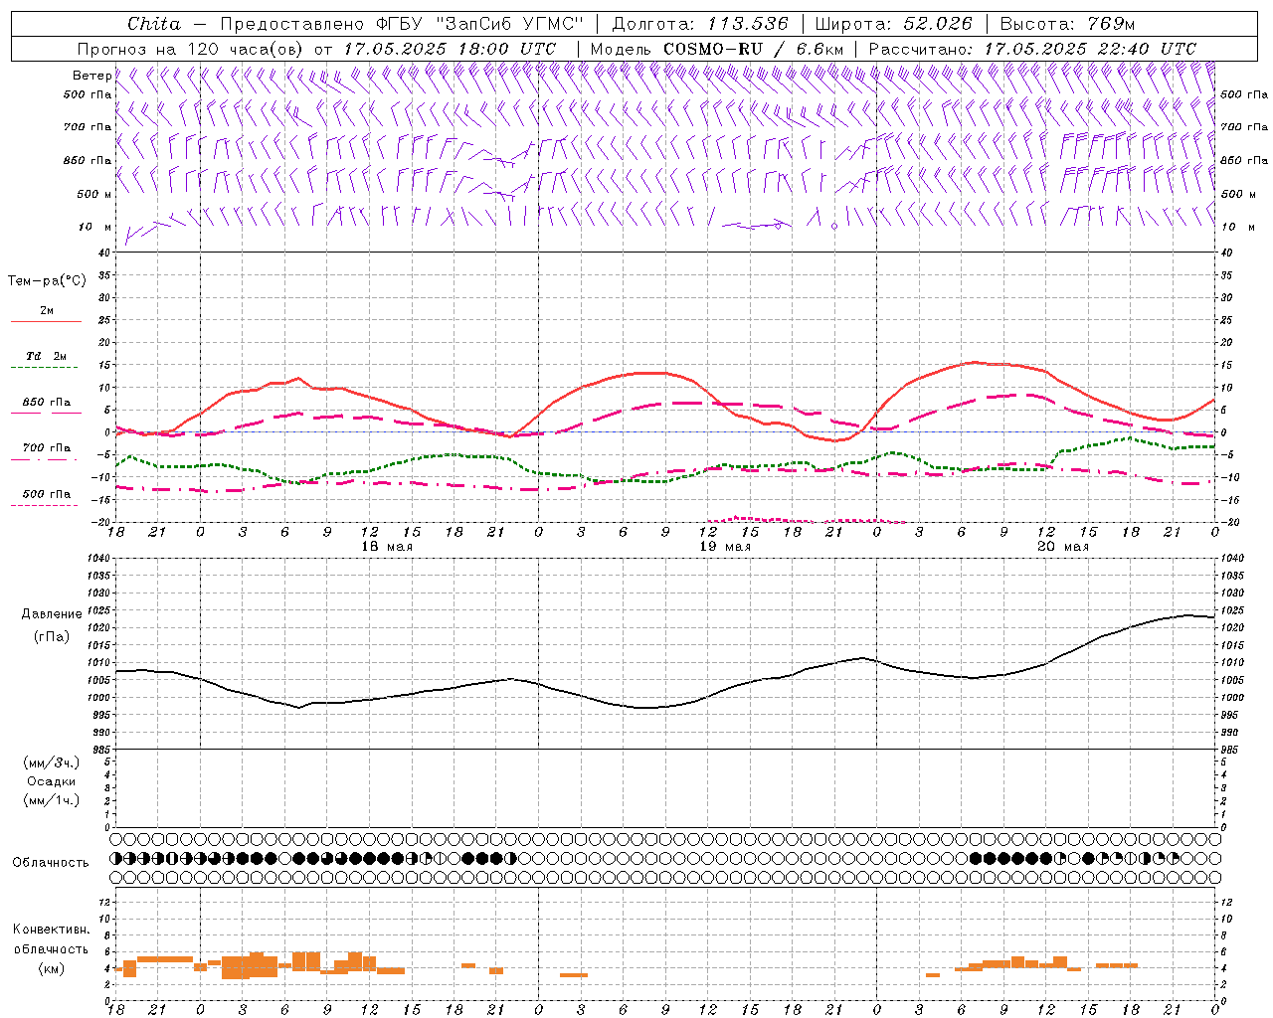Click 'Предоставлено ФГБУ "ЗапСиб УГМС"' text
This screenshot has height=1018, width=1273.
click(x=401, y=24)
